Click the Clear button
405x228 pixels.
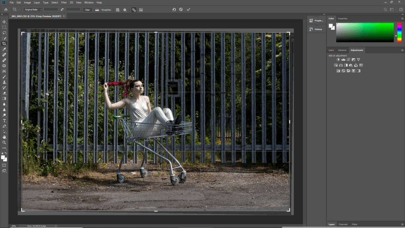tap(87, 9)
